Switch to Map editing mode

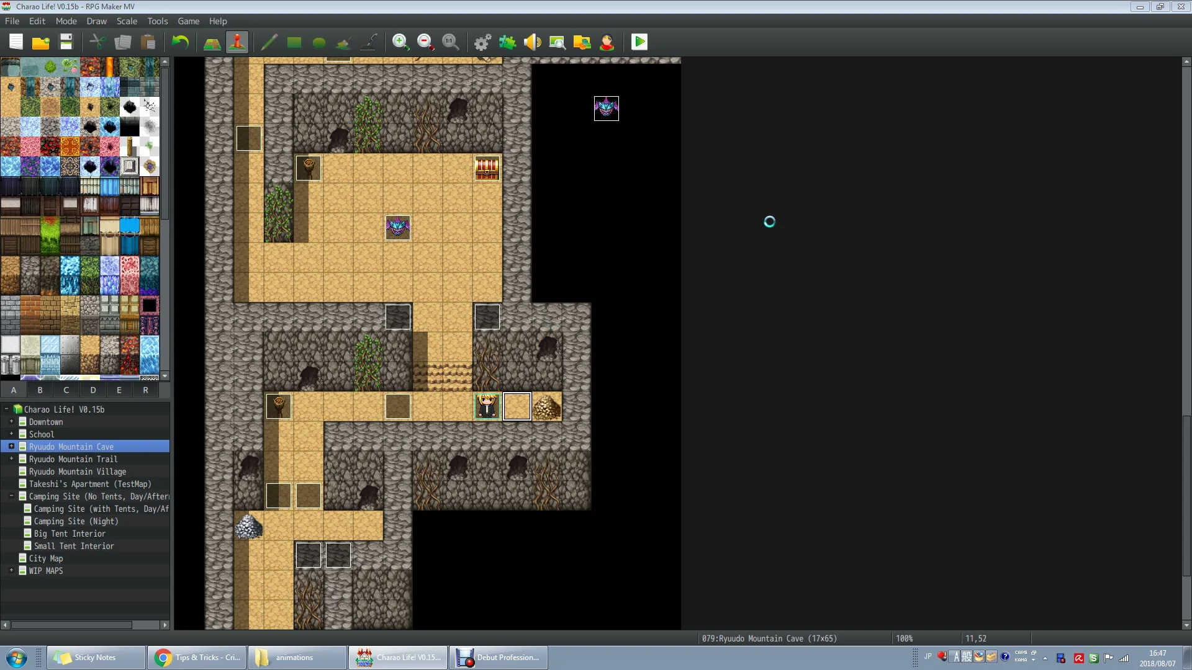(212, 42)
